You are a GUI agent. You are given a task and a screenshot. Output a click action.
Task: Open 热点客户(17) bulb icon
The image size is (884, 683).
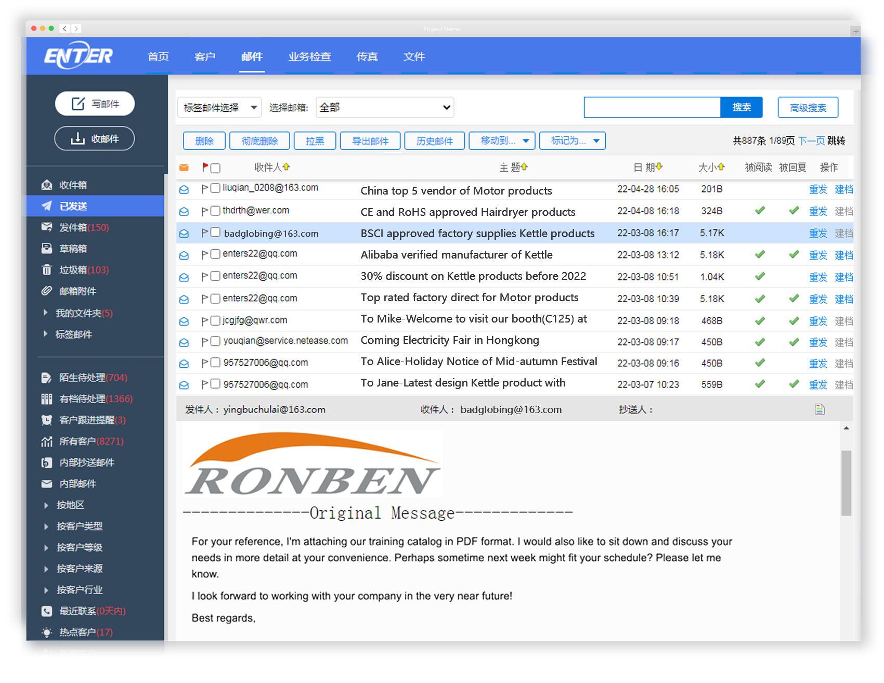(47, 633)
